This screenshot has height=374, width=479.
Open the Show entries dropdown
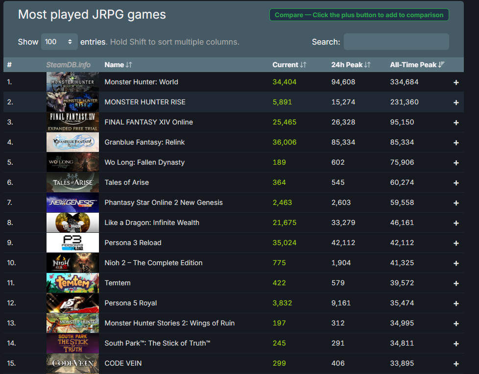(59, 42)
